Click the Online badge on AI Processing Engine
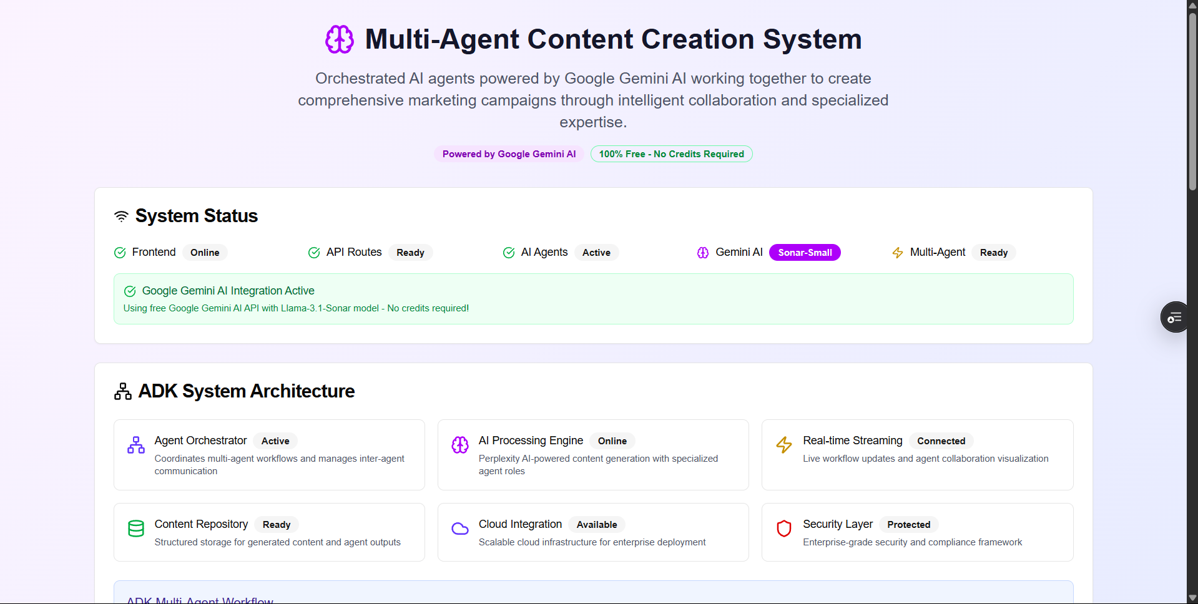 click(x=612, y=441)
